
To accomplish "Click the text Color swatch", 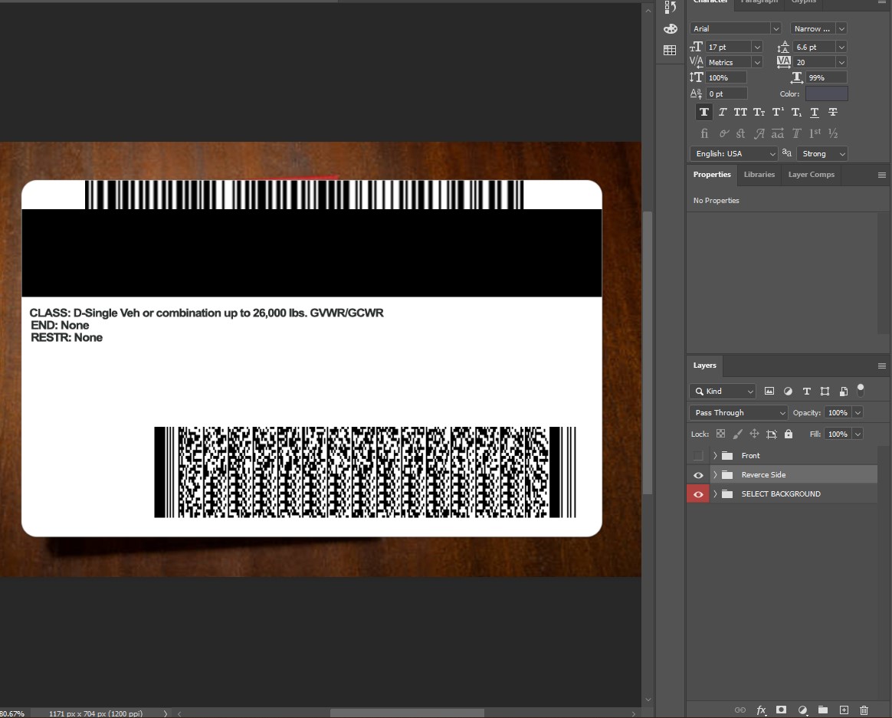I will 827,94.
